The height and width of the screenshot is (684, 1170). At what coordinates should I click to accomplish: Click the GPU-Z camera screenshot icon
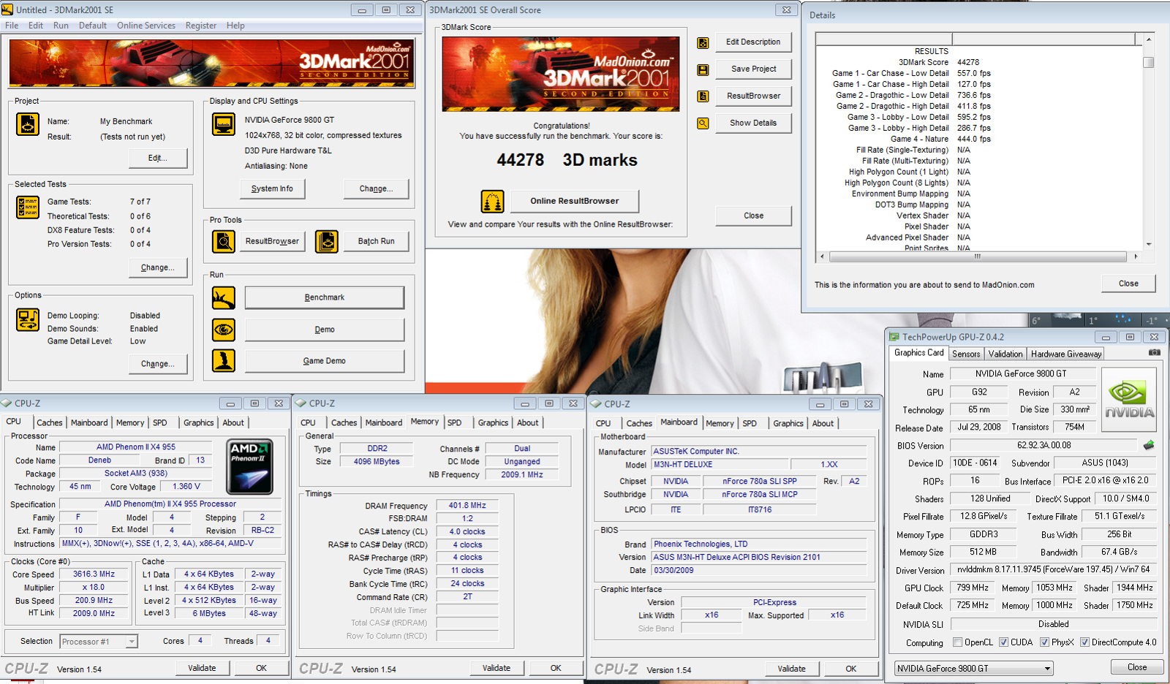click(x=1154, y=352)
